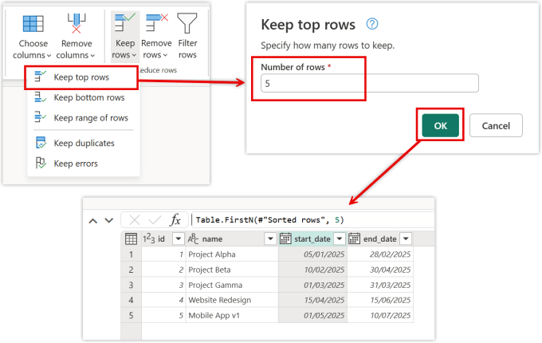The image size is (542, 343).
Task: Click the name column text type icon
Action: tap(193, 239)
